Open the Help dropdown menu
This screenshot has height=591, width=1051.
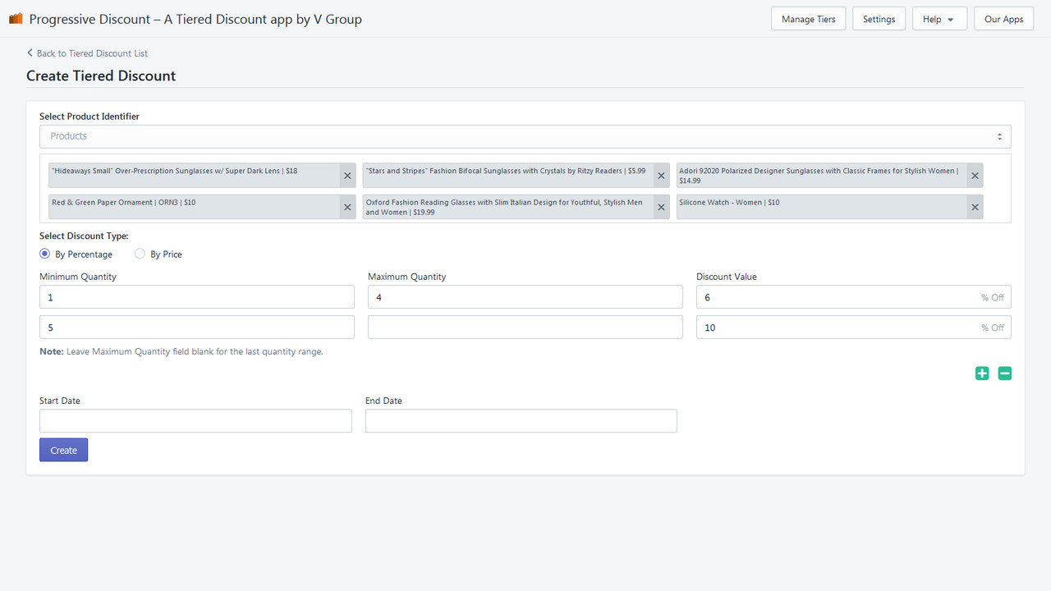click(x=939, y=19)
